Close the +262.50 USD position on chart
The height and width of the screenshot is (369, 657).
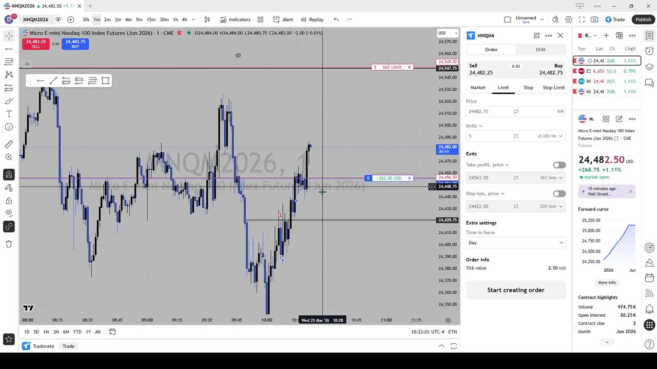409,178
